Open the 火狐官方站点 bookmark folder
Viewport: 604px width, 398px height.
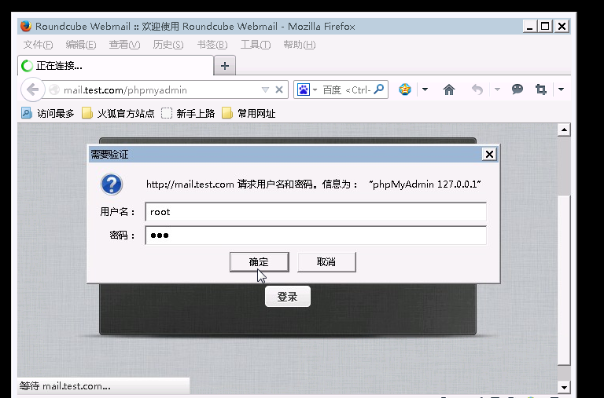coord(118,114)
